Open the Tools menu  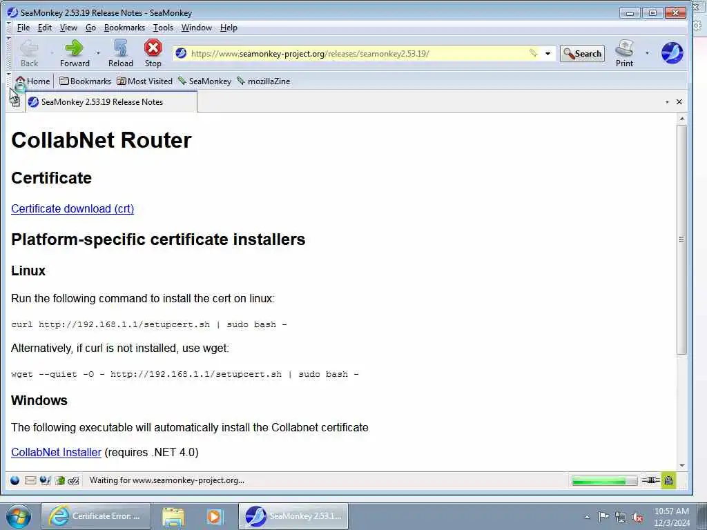click(x=163, y=28)
